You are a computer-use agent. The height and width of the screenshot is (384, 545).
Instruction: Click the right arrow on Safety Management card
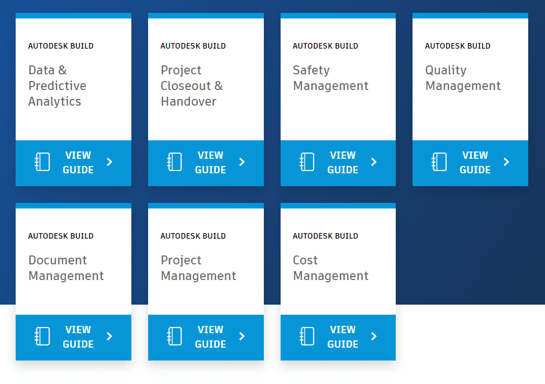373,162
